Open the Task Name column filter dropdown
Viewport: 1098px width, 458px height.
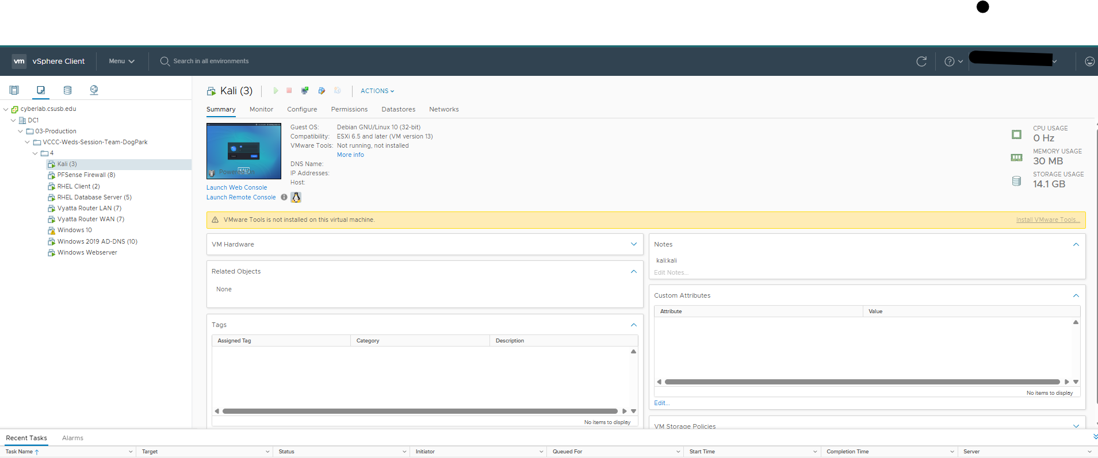click(x=131, y=452)
